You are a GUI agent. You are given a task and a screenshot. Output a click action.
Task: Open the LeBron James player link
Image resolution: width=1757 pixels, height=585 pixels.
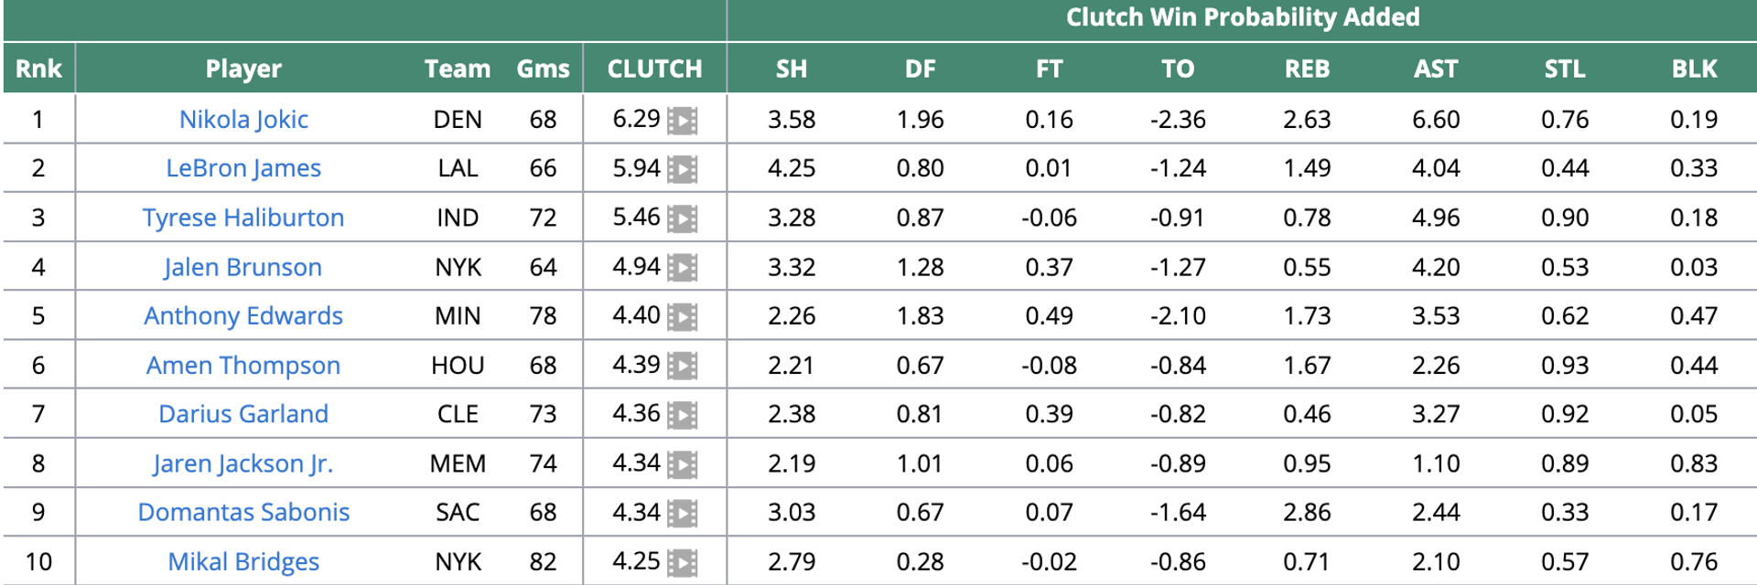point(243,168)
